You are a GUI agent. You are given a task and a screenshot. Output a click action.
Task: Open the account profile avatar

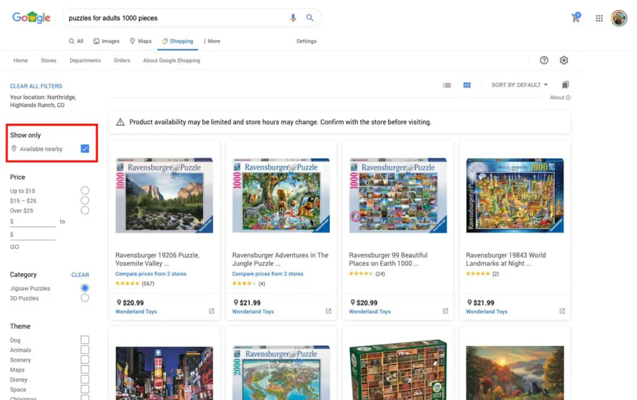click(619, 18)
